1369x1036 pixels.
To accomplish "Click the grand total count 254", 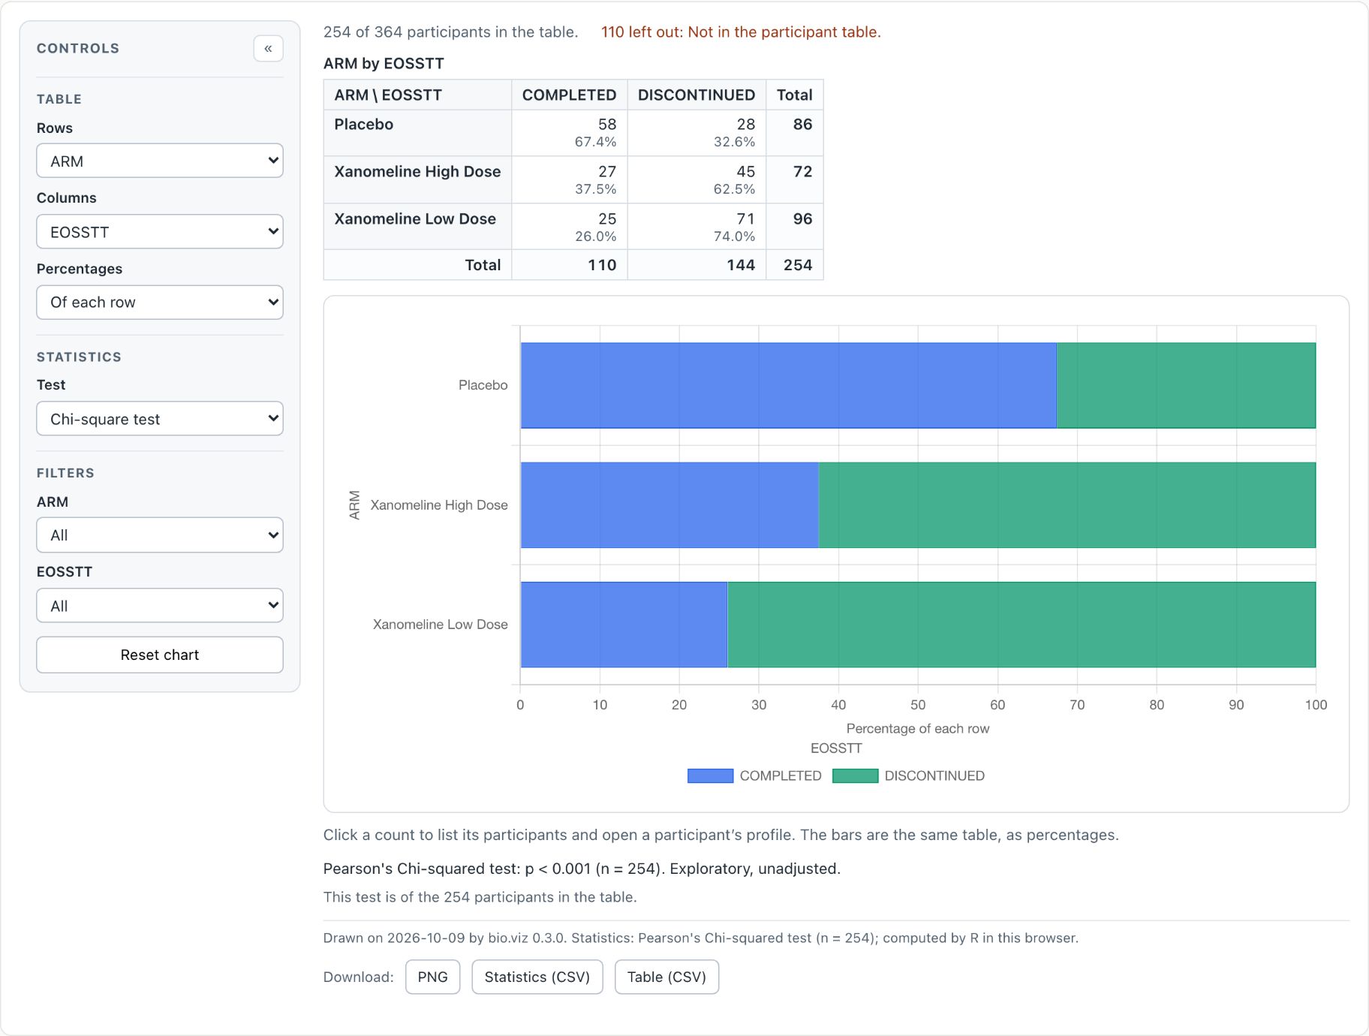I will point(797,265).
